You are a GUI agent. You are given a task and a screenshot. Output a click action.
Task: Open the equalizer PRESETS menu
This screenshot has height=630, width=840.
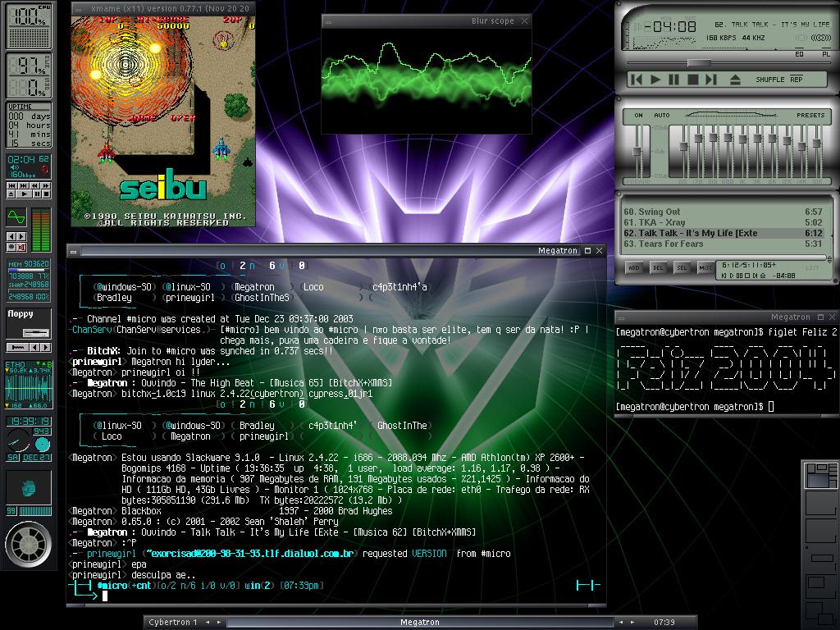(x=810, y=115)
